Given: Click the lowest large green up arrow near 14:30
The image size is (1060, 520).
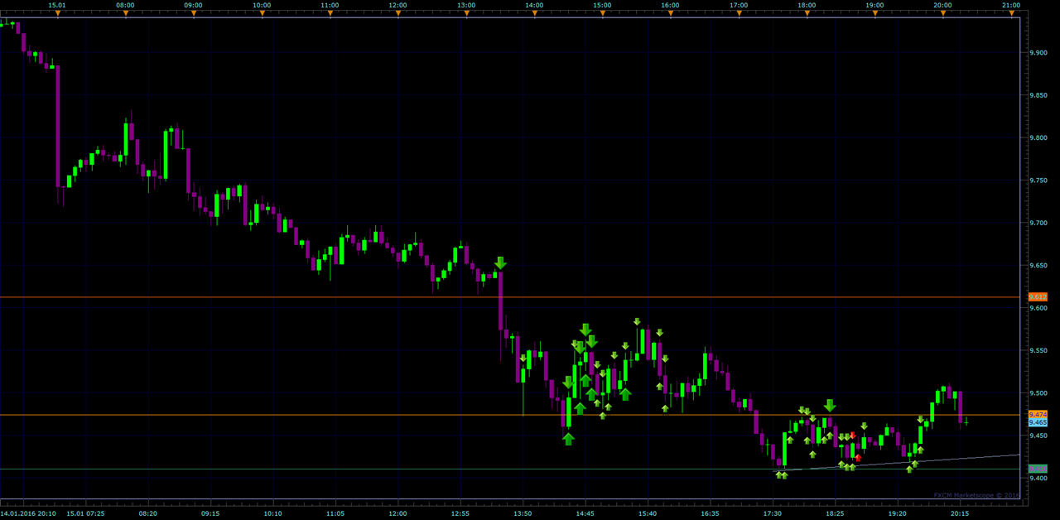Looking at the screenshot, I should click(568, 439).
